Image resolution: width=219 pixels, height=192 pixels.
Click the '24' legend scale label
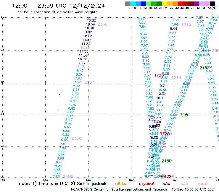pyautogui.click(x=166, y=8)
